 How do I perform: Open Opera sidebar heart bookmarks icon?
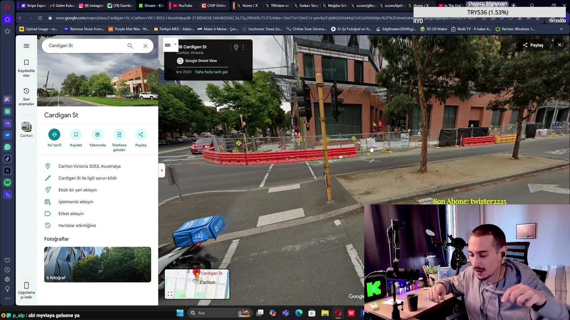click(x=7, y=260)
